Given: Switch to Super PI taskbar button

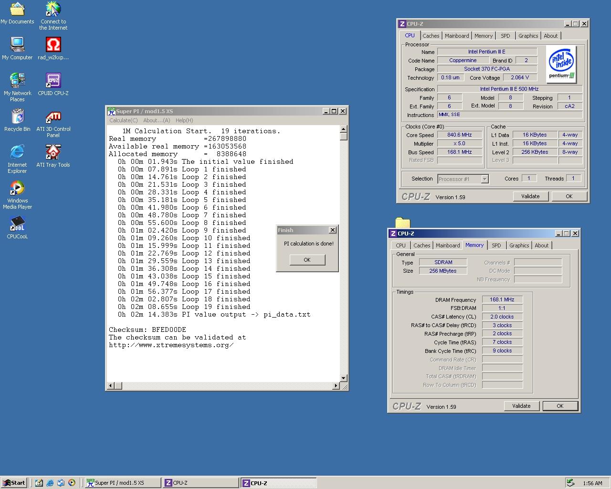Looking at the screenshot, I should pyautogui.click(x=123, y=483).
